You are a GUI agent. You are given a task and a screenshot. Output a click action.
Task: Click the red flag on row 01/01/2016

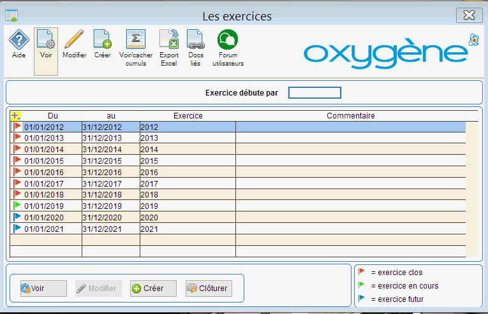(x=17, y=171)
